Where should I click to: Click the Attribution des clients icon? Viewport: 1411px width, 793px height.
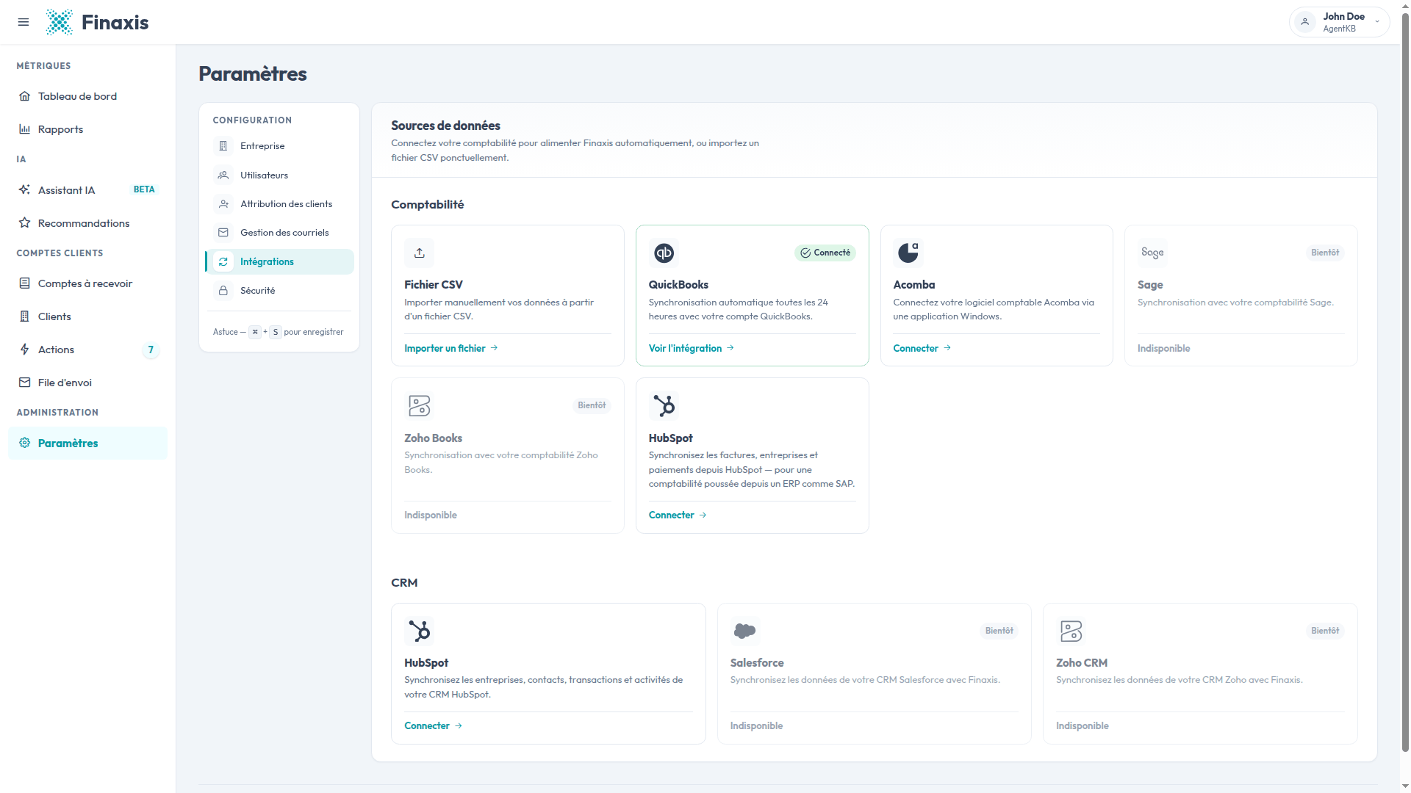(x=223, y=203)
